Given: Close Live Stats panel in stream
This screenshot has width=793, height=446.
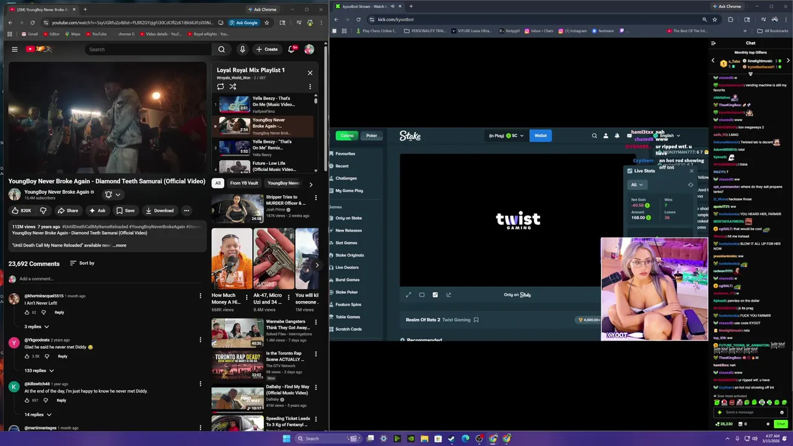Looking at the screenshot, I should (692, 171).
